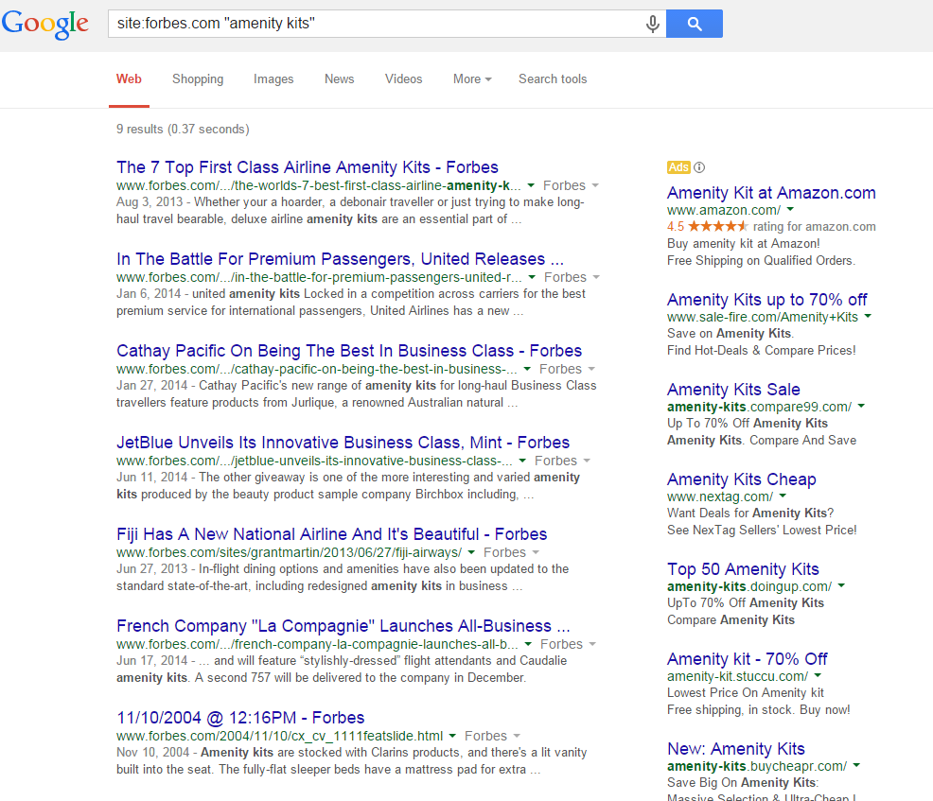Open the 'Amenity Kit at Amazon.com' ad

(771, 193)
